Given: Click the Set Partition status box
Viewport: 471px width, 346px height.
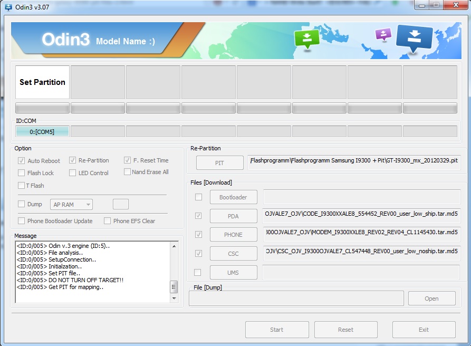Looking at the screenshot, I should coord(42,82).
